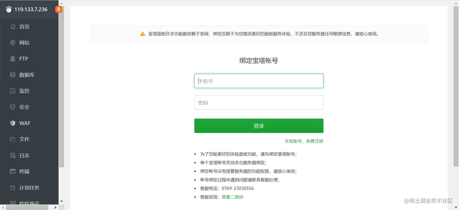Click the sidebar horizontal scrollbar thumb
Image resolution: width=459 pixels, height=210 pixels.
[x=27, y=208]
